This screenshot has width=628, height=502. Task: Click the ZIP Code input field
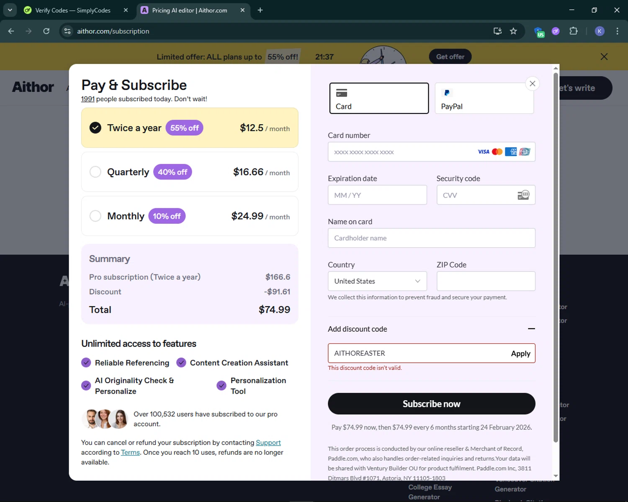(x=486, y=281)
